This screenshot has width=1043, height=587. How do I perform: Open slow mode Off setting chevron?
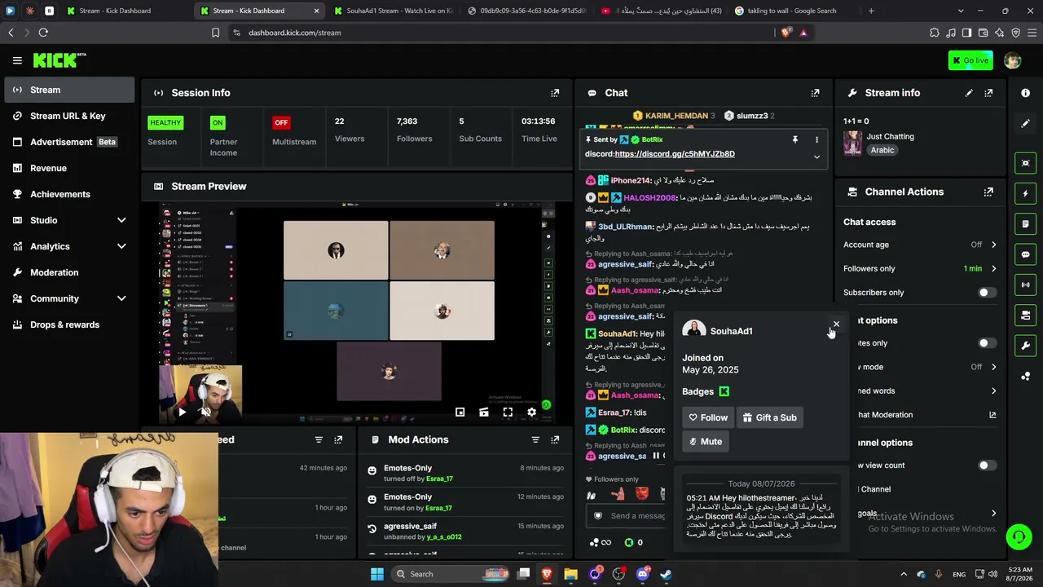(x=993, y=367)
